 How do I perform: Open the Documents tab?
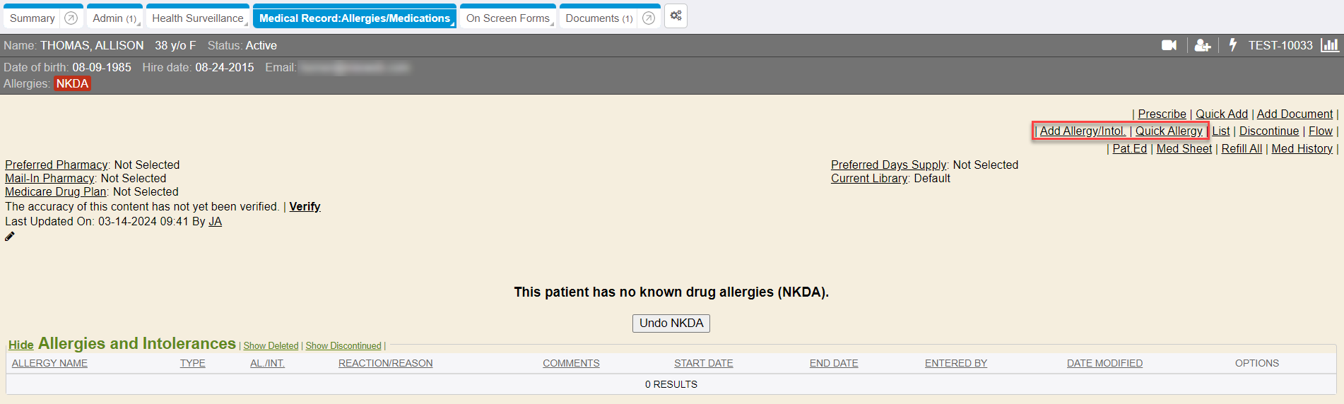click(x=592, y=18)
